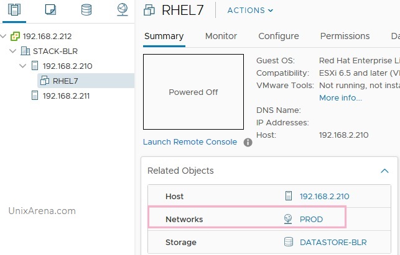Image resolution: width=400 pixels, height=255 pixels.
Task: Open the Hosts and Clusters view icon
Action: pos(14,9)
